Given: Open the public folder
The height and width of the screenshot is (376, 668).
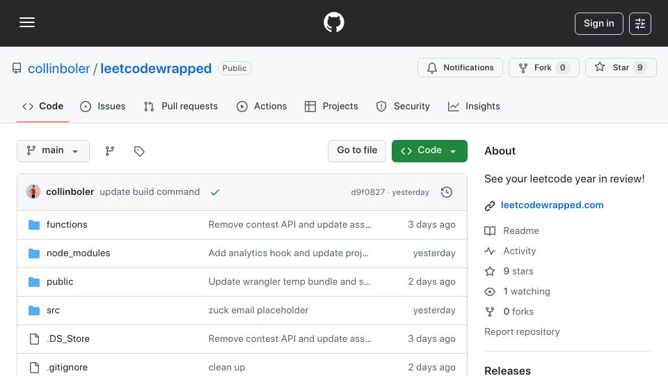Looking at the screenshot, I should 60,282.
